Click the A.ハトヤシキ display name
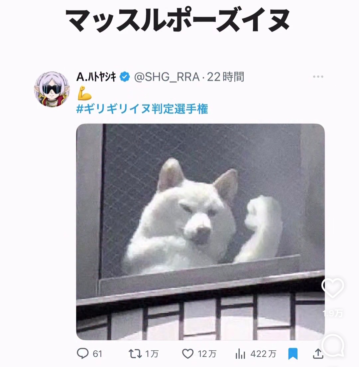359x367 pixels. [x=96, y=77]
